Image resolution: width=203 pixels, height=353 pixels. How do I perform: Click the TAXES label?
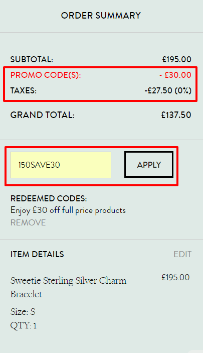[x=24, y=91]
